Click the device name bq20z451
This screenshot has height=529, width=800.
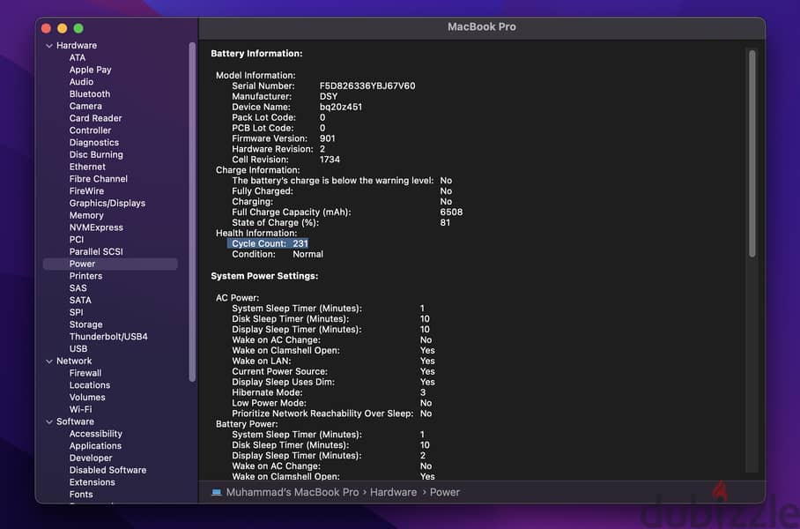341,108
